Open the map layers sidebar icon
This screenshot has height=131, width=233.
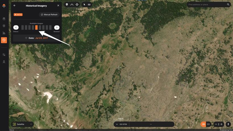pyautogui.click(x=4, y=19)
